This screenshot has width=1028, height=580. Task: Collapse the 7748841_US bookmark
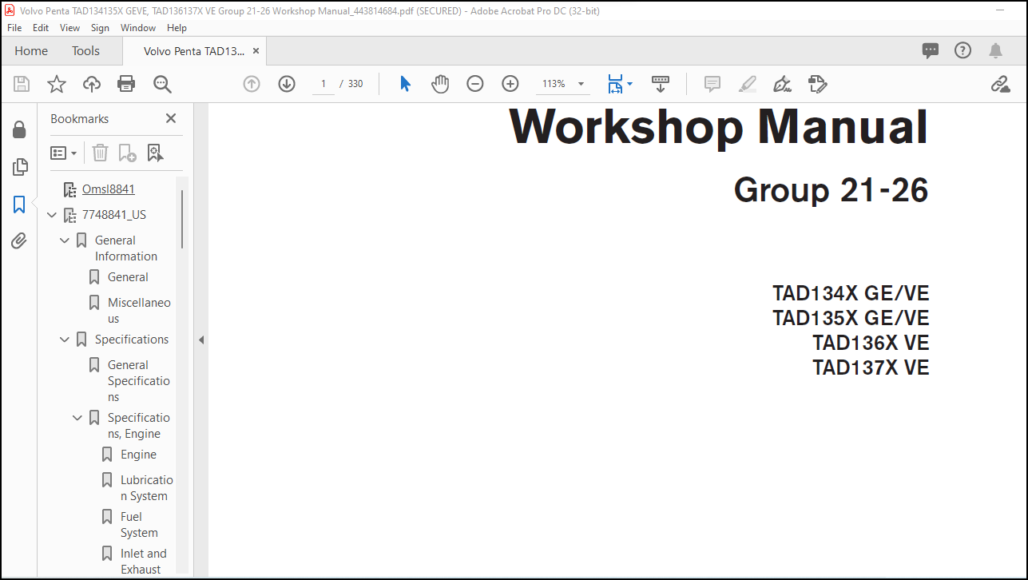tap(52, 215)
